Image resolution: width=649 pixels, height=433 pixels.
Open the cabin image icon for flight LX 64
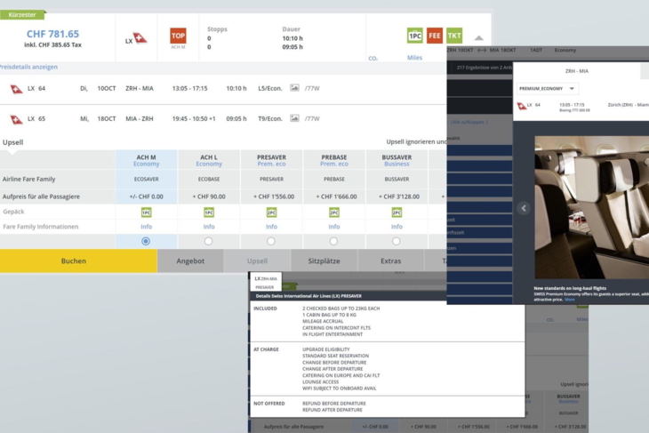click(294, 89)
